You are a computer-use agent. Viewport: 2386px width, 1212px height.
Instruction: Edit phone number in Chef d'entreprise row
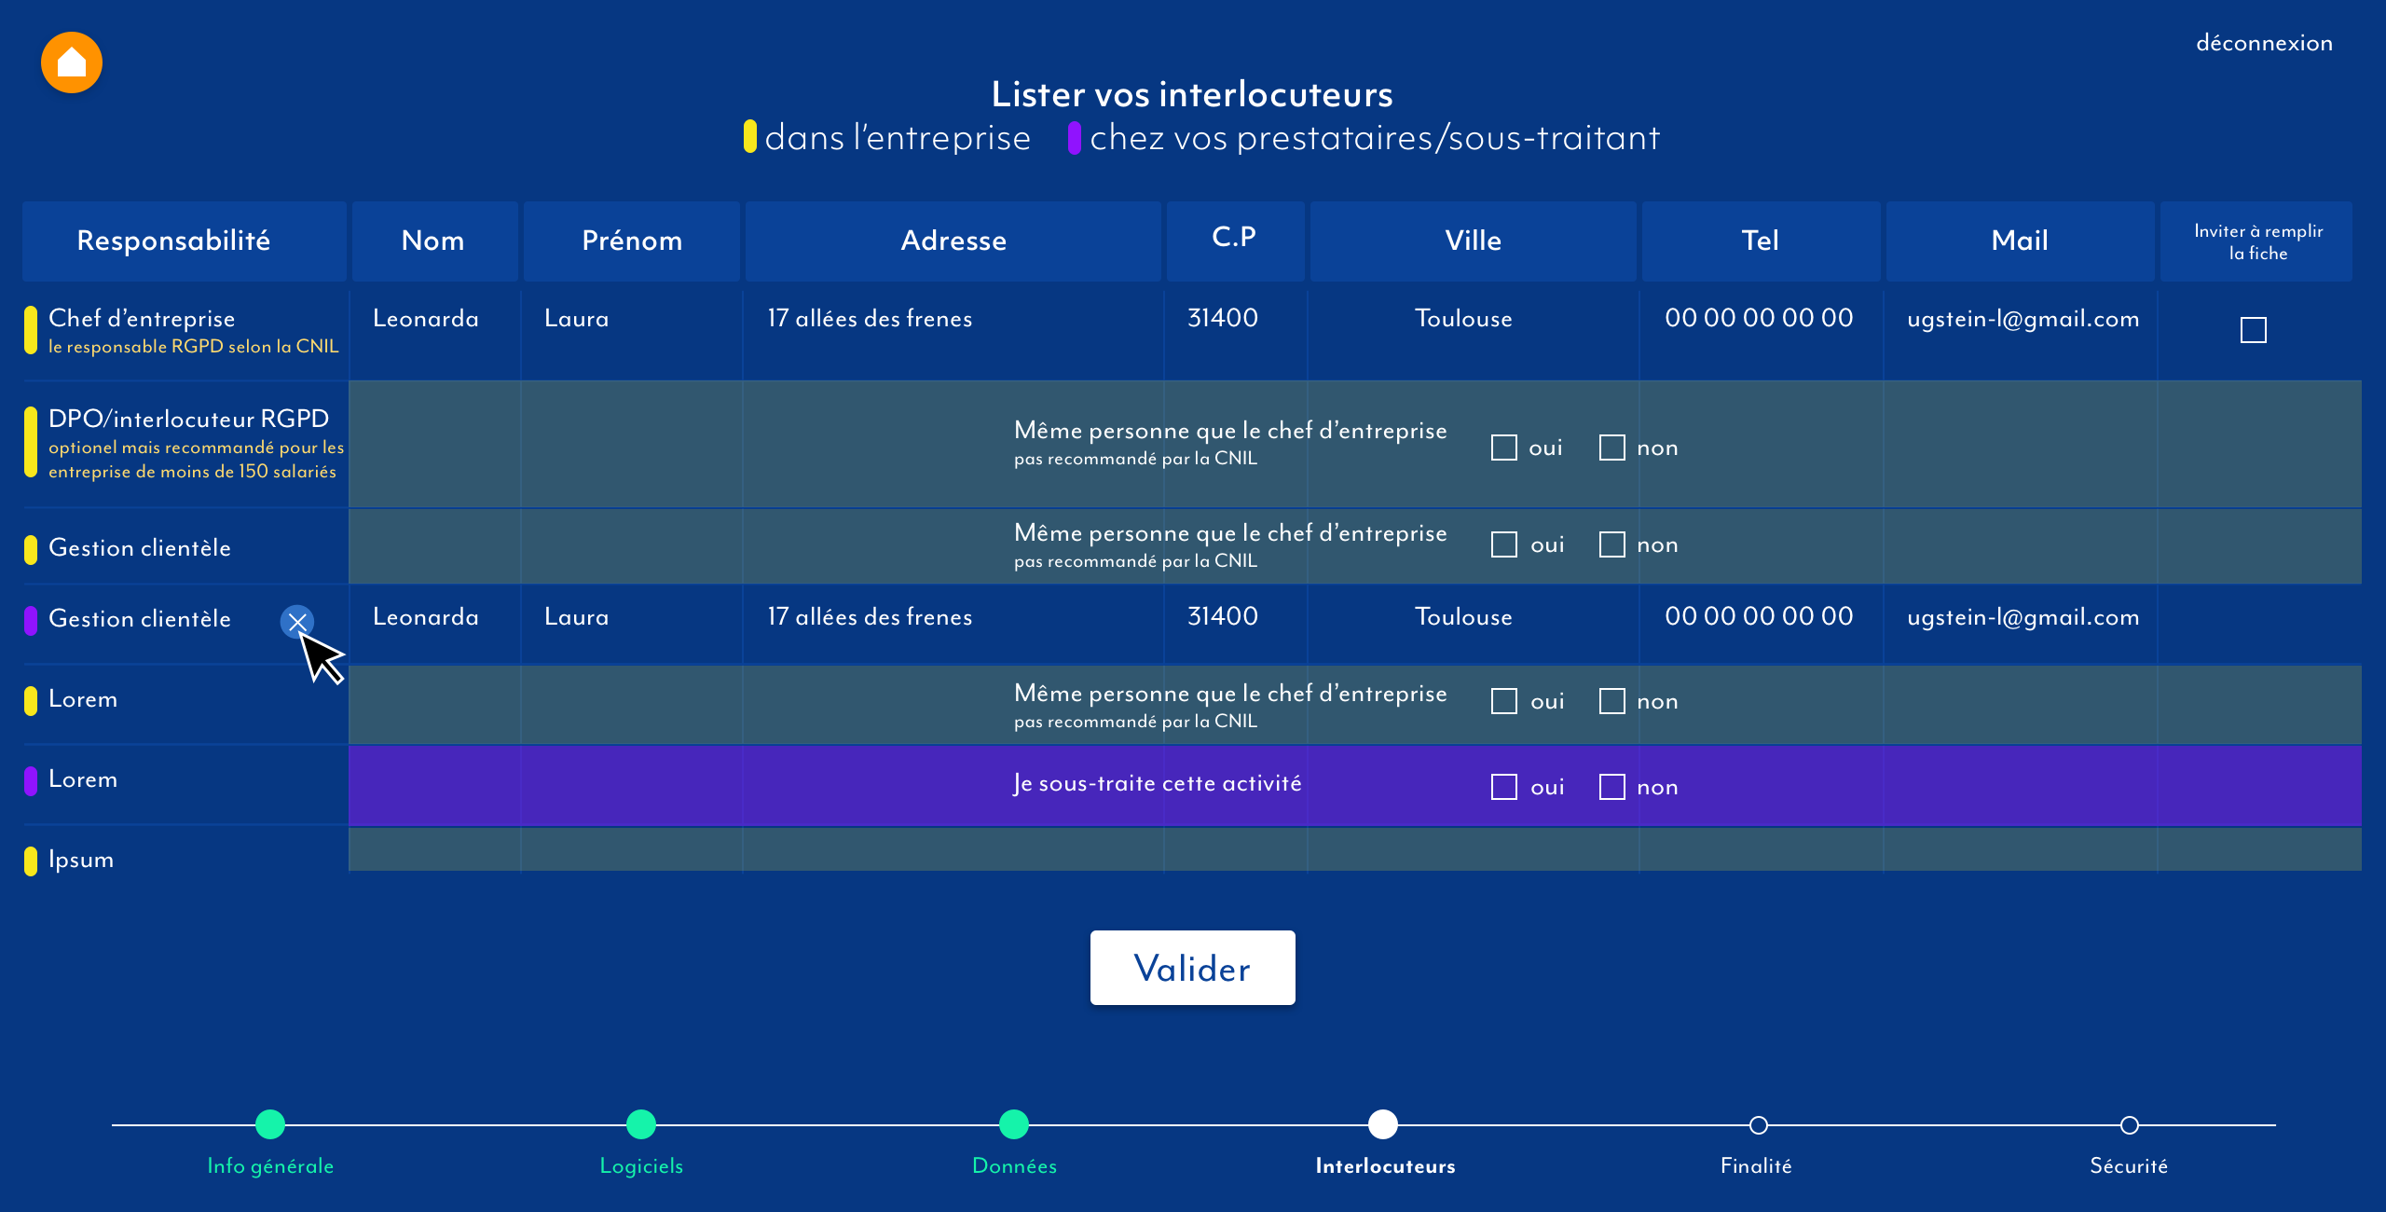[1759, 318]
